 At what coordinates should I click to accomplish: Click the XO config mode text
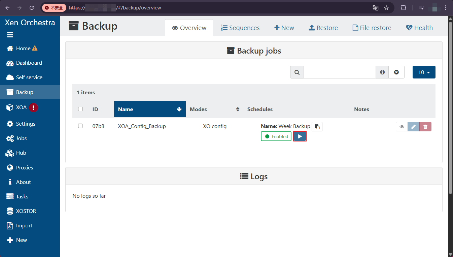pos(215,126)
